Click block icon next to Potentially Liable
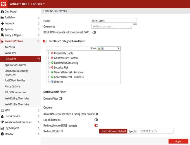Image resolution: width=190 pixels, height=145 pixels. [x=52, y=53]
